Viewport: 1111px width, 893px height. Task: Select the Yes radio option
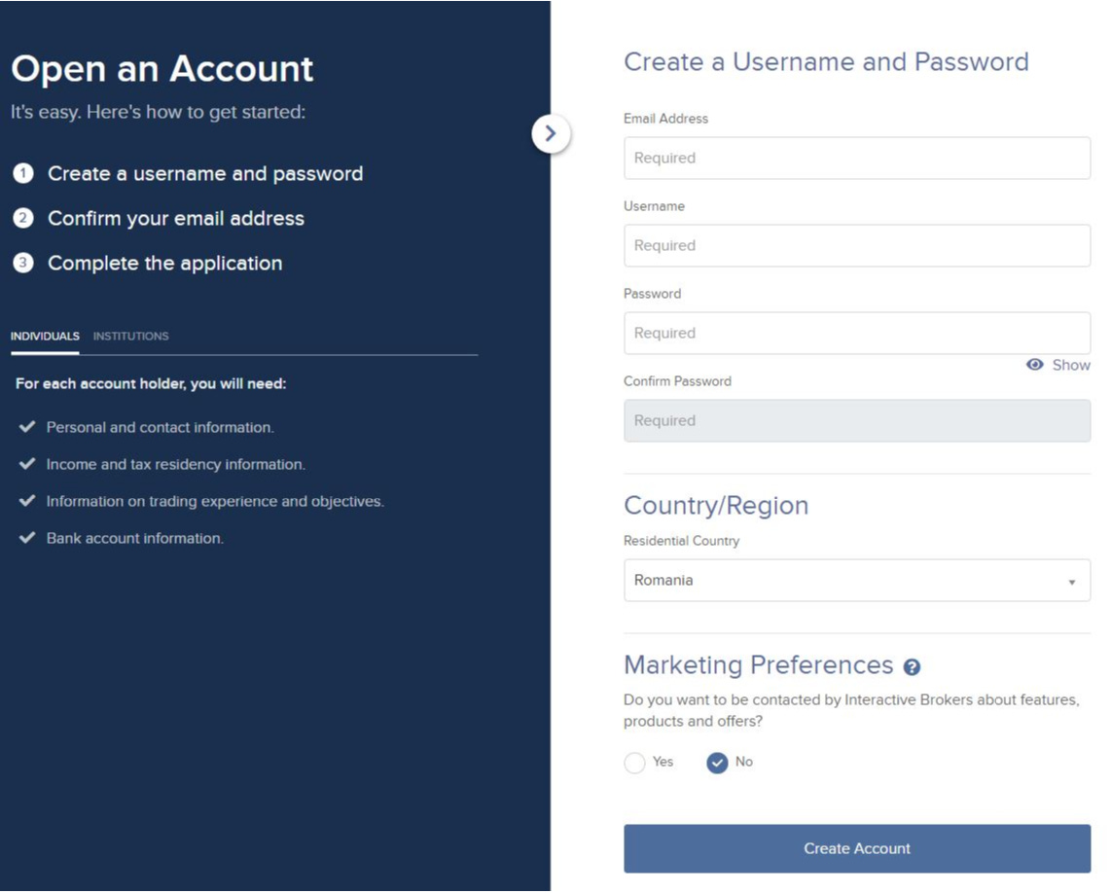click(635, 763)
